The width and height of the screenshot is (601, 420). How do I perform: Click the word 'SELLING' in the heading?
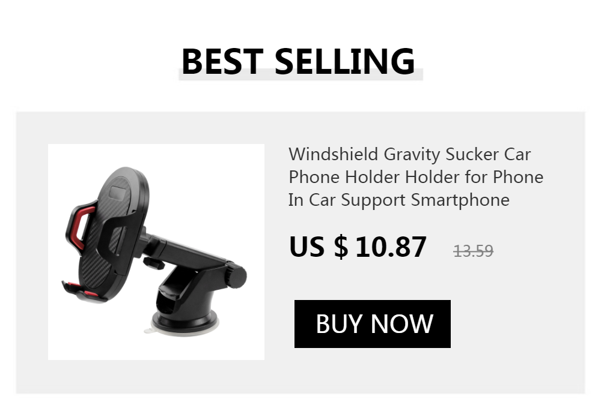(345, 61)
